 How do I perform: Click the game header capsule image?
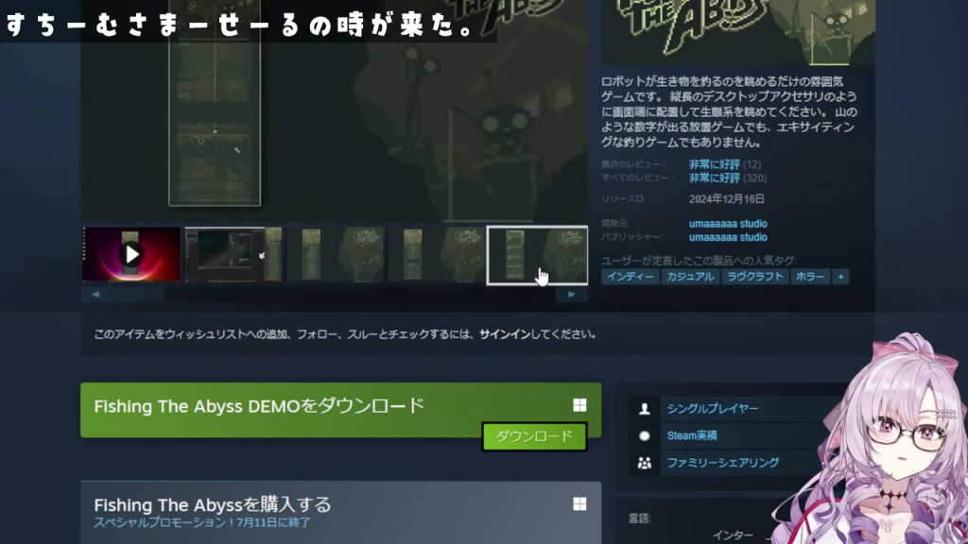[x=738, y=32]
